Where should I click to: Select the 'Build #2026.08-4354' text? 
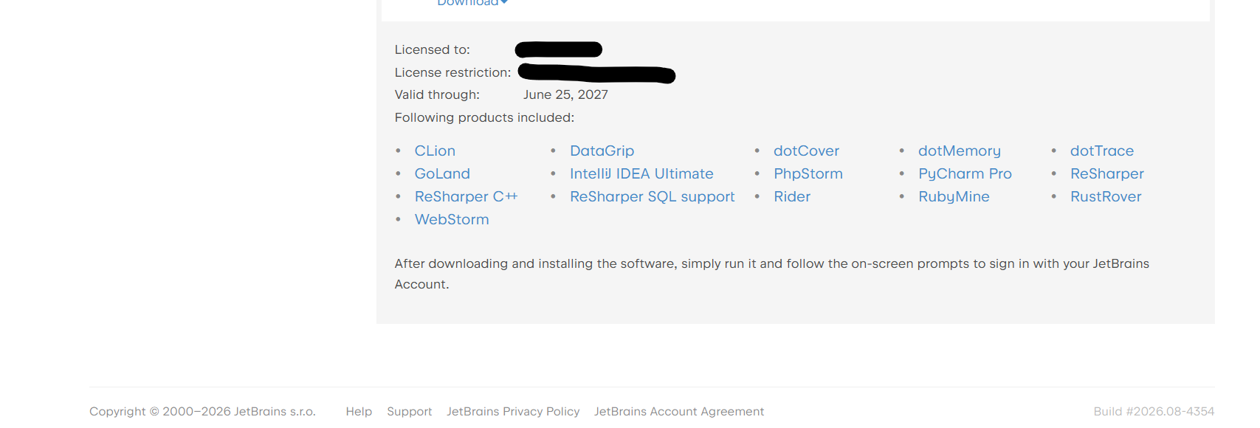[x=1154, y=411]
